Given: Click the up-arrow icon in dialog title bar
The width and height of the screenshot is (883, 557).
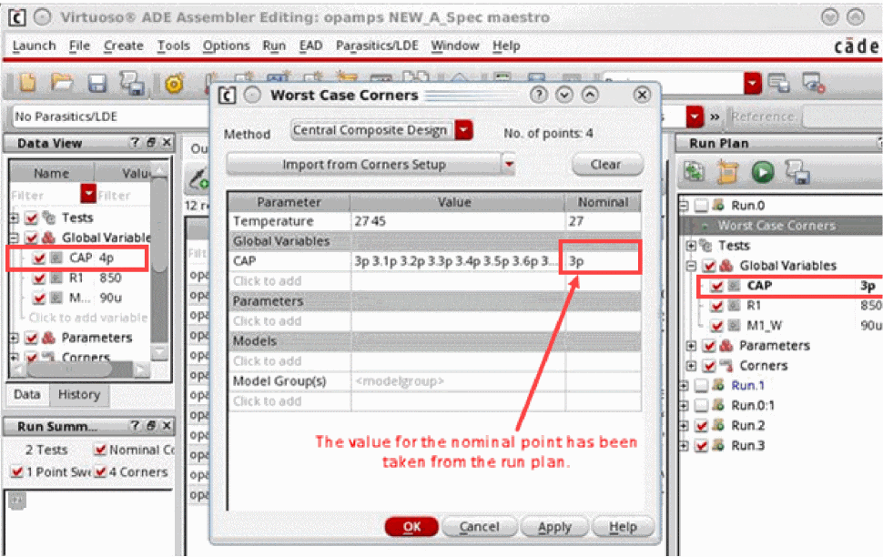Looking at the screenshot, I should 590,95.
